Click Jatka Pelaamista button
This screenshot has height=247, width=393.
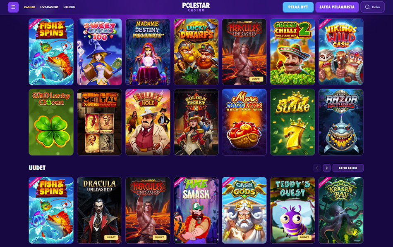[x=337, y=7]
